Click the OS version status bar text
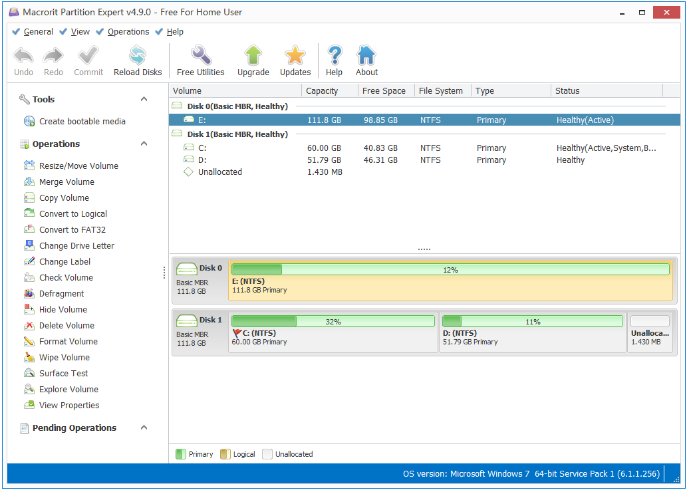 click(x=531, y=474)
